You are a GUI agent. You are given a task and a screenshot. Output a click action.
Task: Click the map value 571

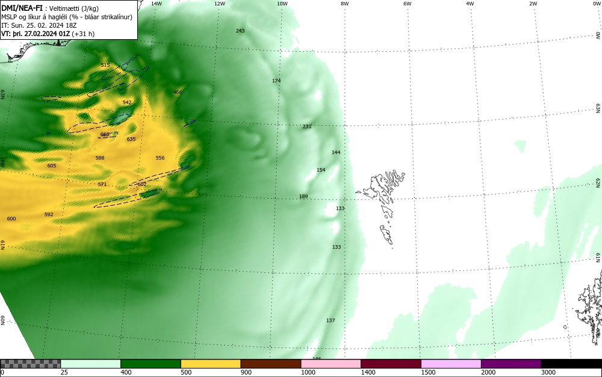tap(102, 184)
